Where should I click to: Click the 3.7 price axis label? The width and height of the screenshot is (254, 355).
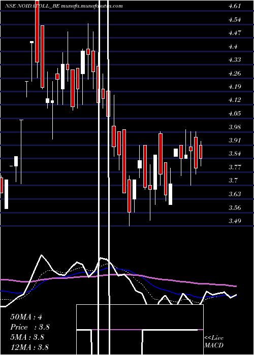233,181
